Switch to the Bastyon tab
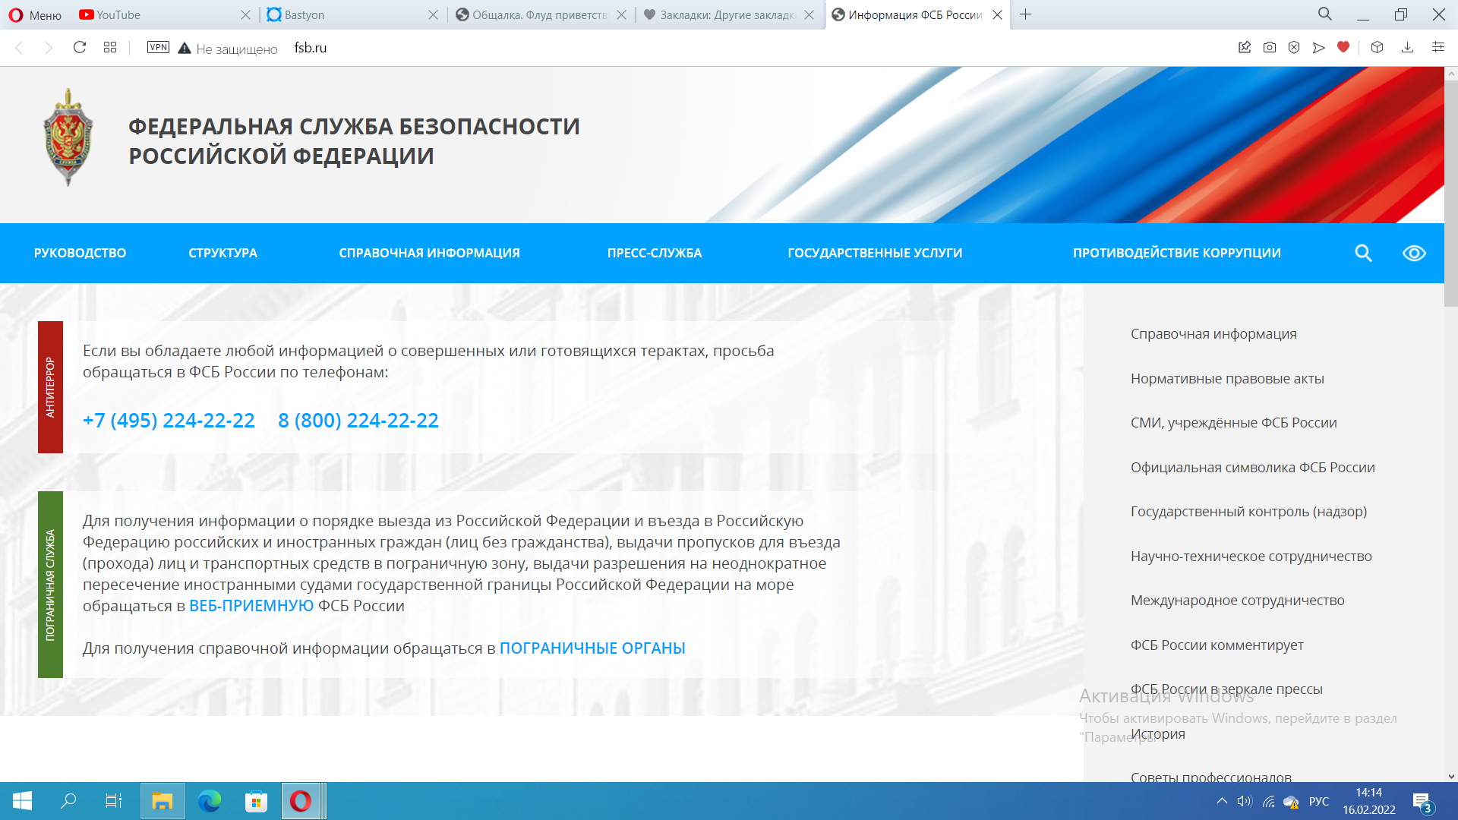1458x820 pixels. [352, 14]
